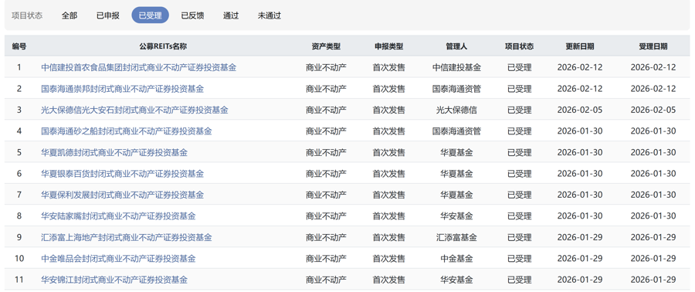This screenshot has height=292, width=695.
Task: Click 商业不动产 in 国泰海通砂之船 row
Action: 326,131
